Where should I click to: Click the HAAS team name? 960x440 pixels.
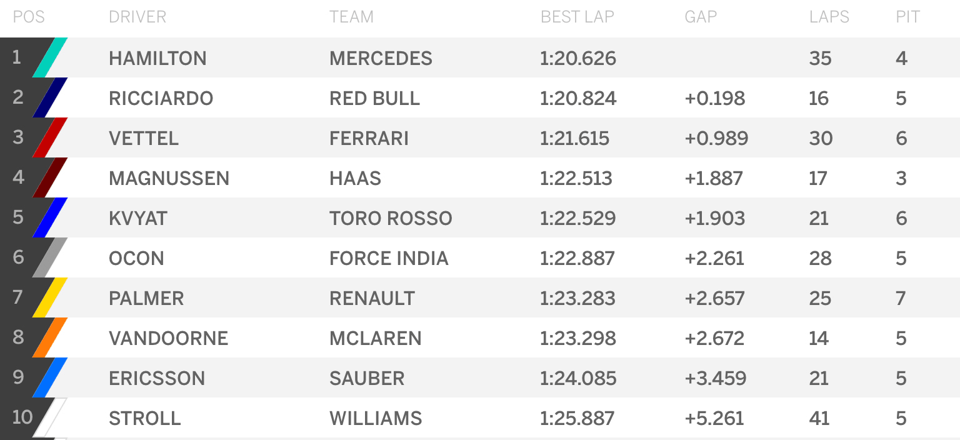tap(355, 178)
